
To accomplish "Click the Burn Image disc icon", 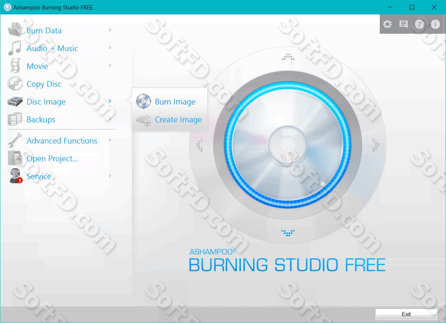I will (x=143, y=101).
